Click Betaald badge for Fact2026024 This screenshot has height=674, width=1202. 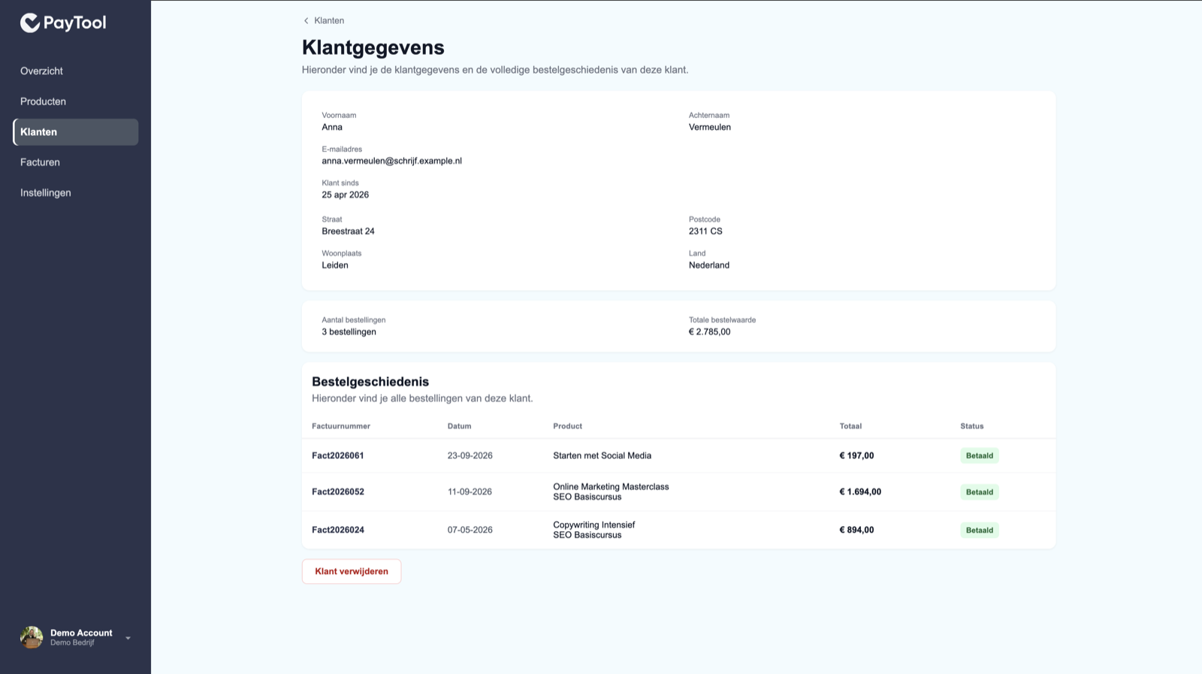[980, 530]
